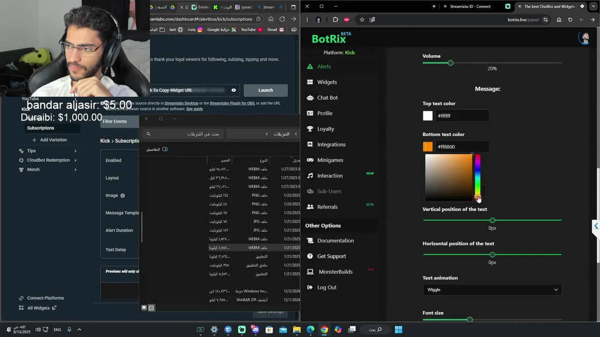
Task: Toggle widget URL visibility eye icon
Action: click(233, 90)
